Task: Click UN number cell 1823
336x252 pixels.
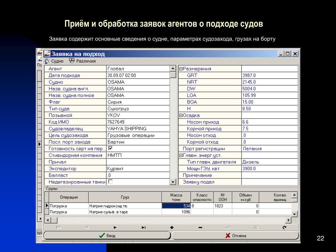Action: (223, 206)
